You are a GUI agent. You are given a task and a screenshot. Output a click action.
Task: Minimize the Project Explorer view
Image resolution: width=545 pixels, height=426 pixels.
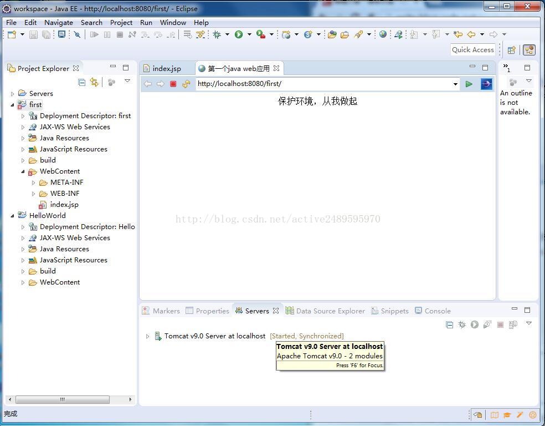tap(112, 66)
